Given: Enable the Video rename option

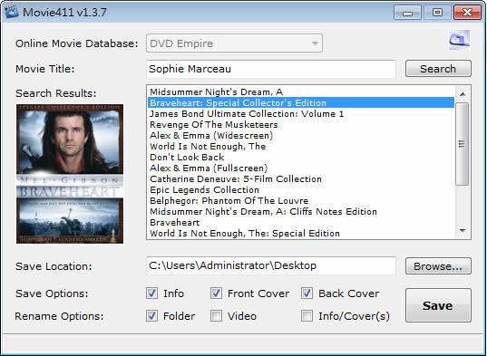Looking at the screenshot, I should pyautogui.click(x=216, y=316).
